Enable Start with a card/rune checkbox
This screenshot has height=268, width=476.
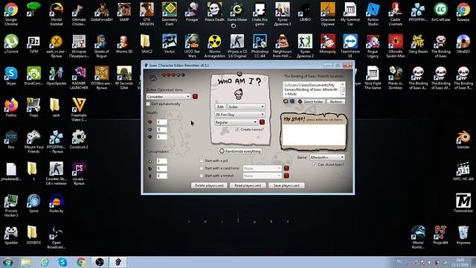click(x=201, y=168)
